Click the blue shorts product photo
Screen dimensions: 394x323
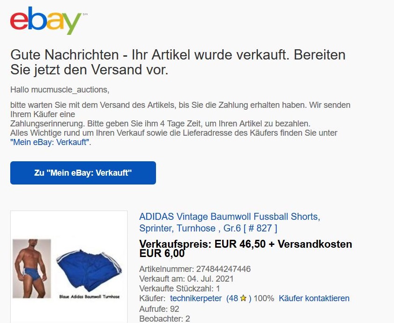point(89,270)
